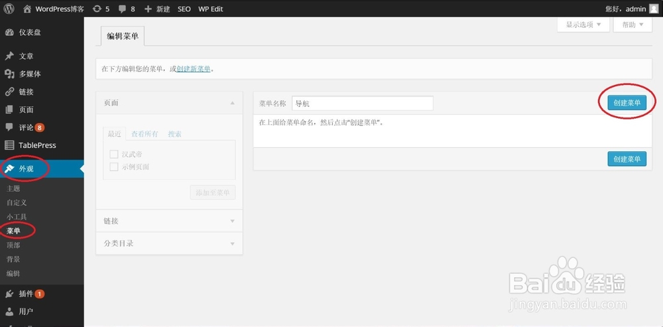Click the 文章 menu label
This screenshot has width=663, height=327.
click(x=27, y=56)
